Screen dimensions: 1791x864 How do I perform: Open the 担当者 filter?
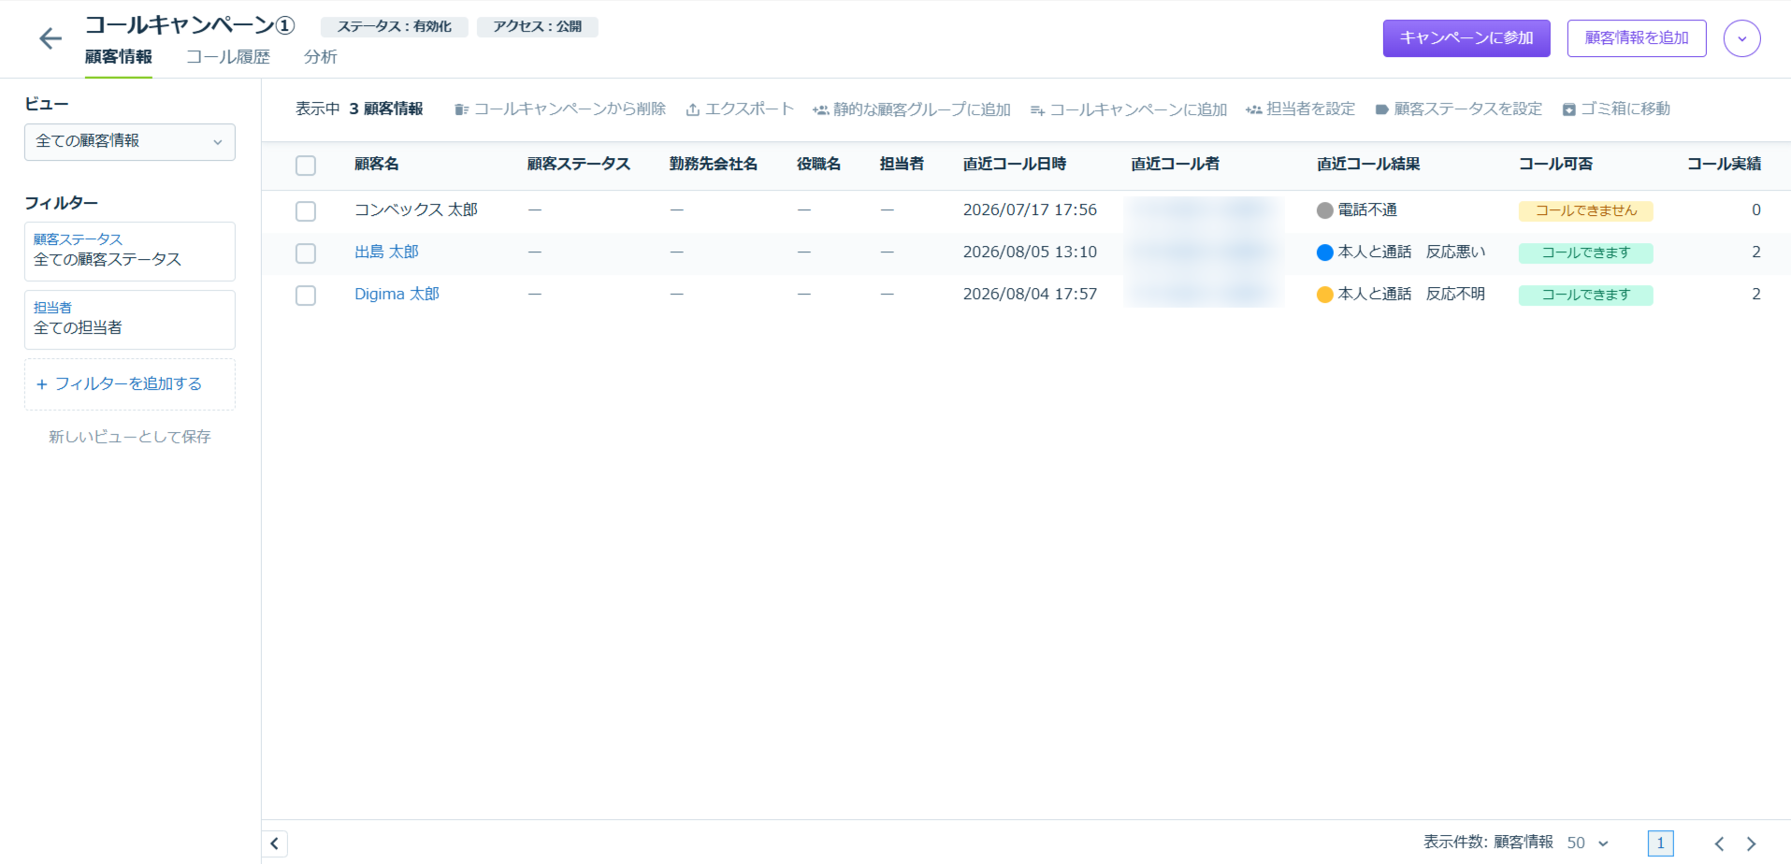[130, 319]
